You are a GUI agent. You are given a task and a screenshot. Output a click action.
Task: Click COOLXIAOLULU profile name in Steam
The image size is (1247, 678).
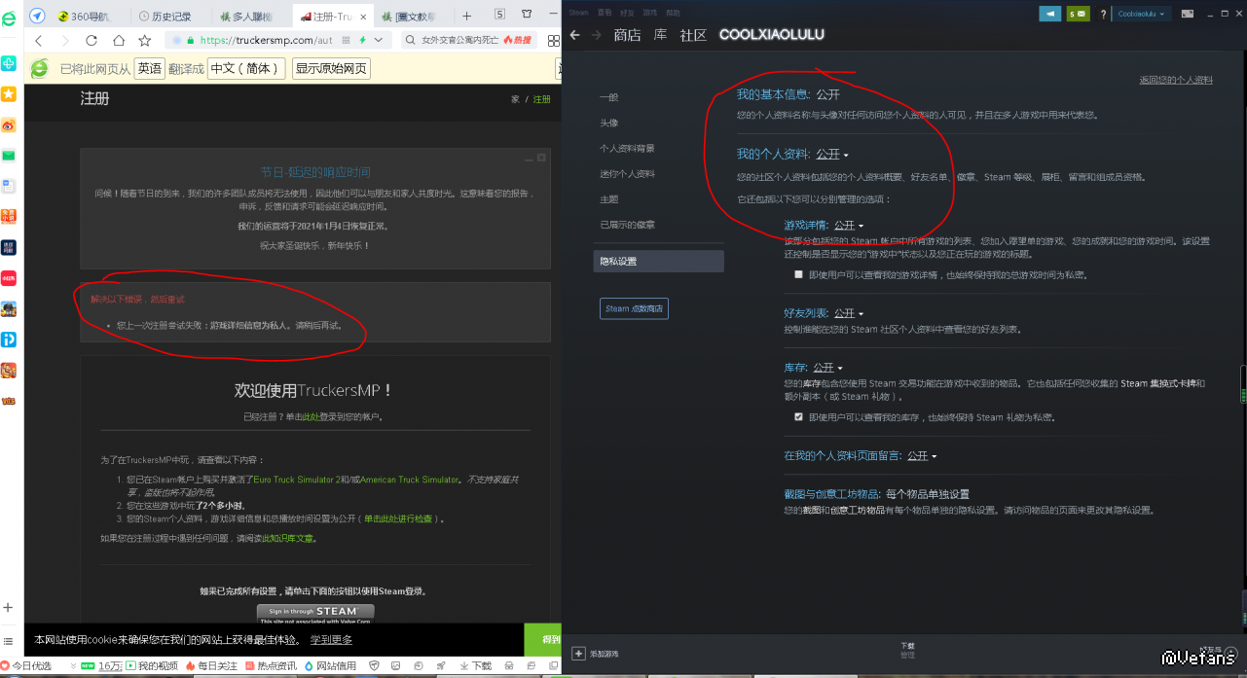[771, 34]
